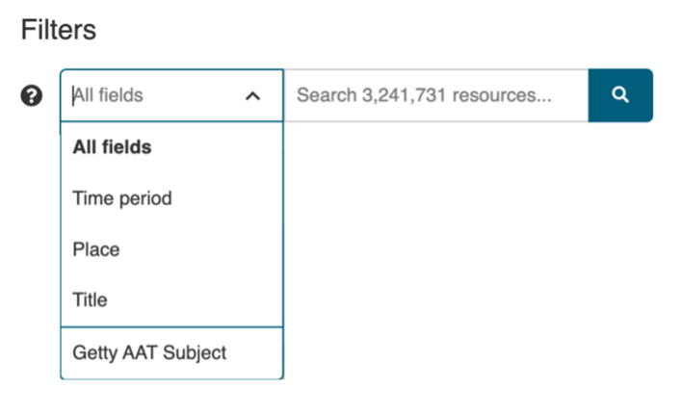This screenshot has width=682, height=414.
Task: Open help for the search filters
Action: coord(32,95)
